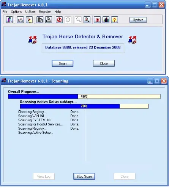Click the 'Checking Registry...' line
169x188 pixels.
32,112
